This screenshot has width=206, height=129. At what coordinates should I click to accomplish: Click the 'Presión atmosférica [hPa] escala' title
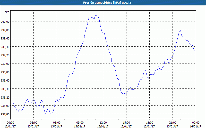tap(107, 3)
